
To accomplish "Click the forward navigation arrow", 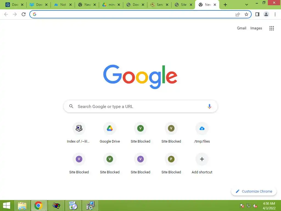I will click(x=15, y=14).
